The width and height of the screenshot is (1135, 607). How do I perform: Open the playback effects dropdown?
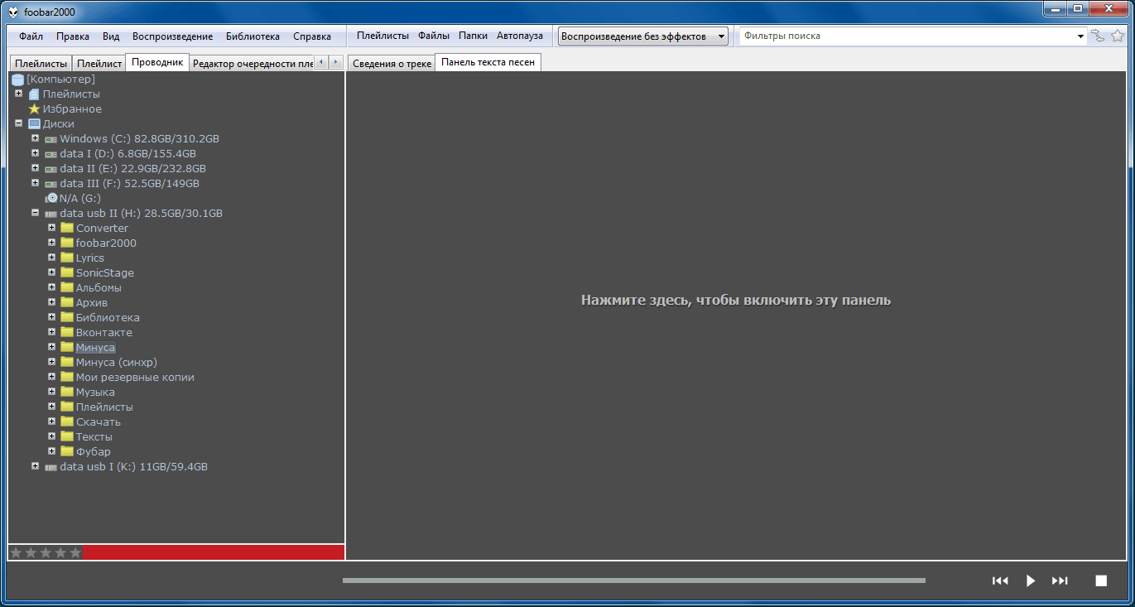[643, 36]
